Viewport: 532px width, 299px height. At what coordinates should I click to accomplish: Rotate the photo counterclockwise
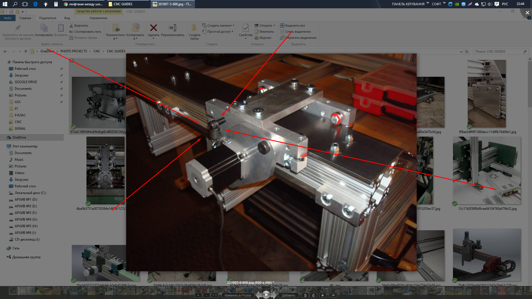tap(305, 295)
